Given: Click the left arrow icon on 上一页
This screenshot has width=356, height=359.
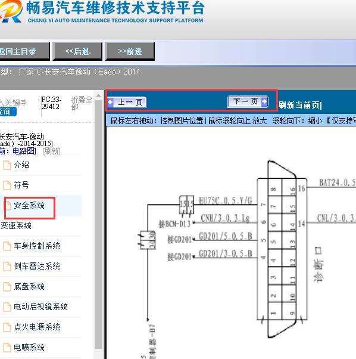Looking at the screenshot, I should tap(111, 102).
